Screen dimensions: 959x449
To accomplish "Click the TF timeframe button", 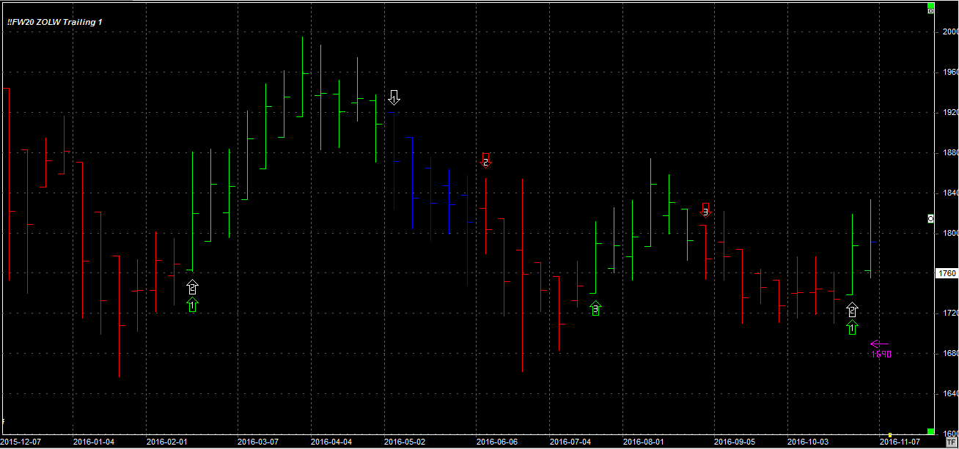I will point(950,442).
